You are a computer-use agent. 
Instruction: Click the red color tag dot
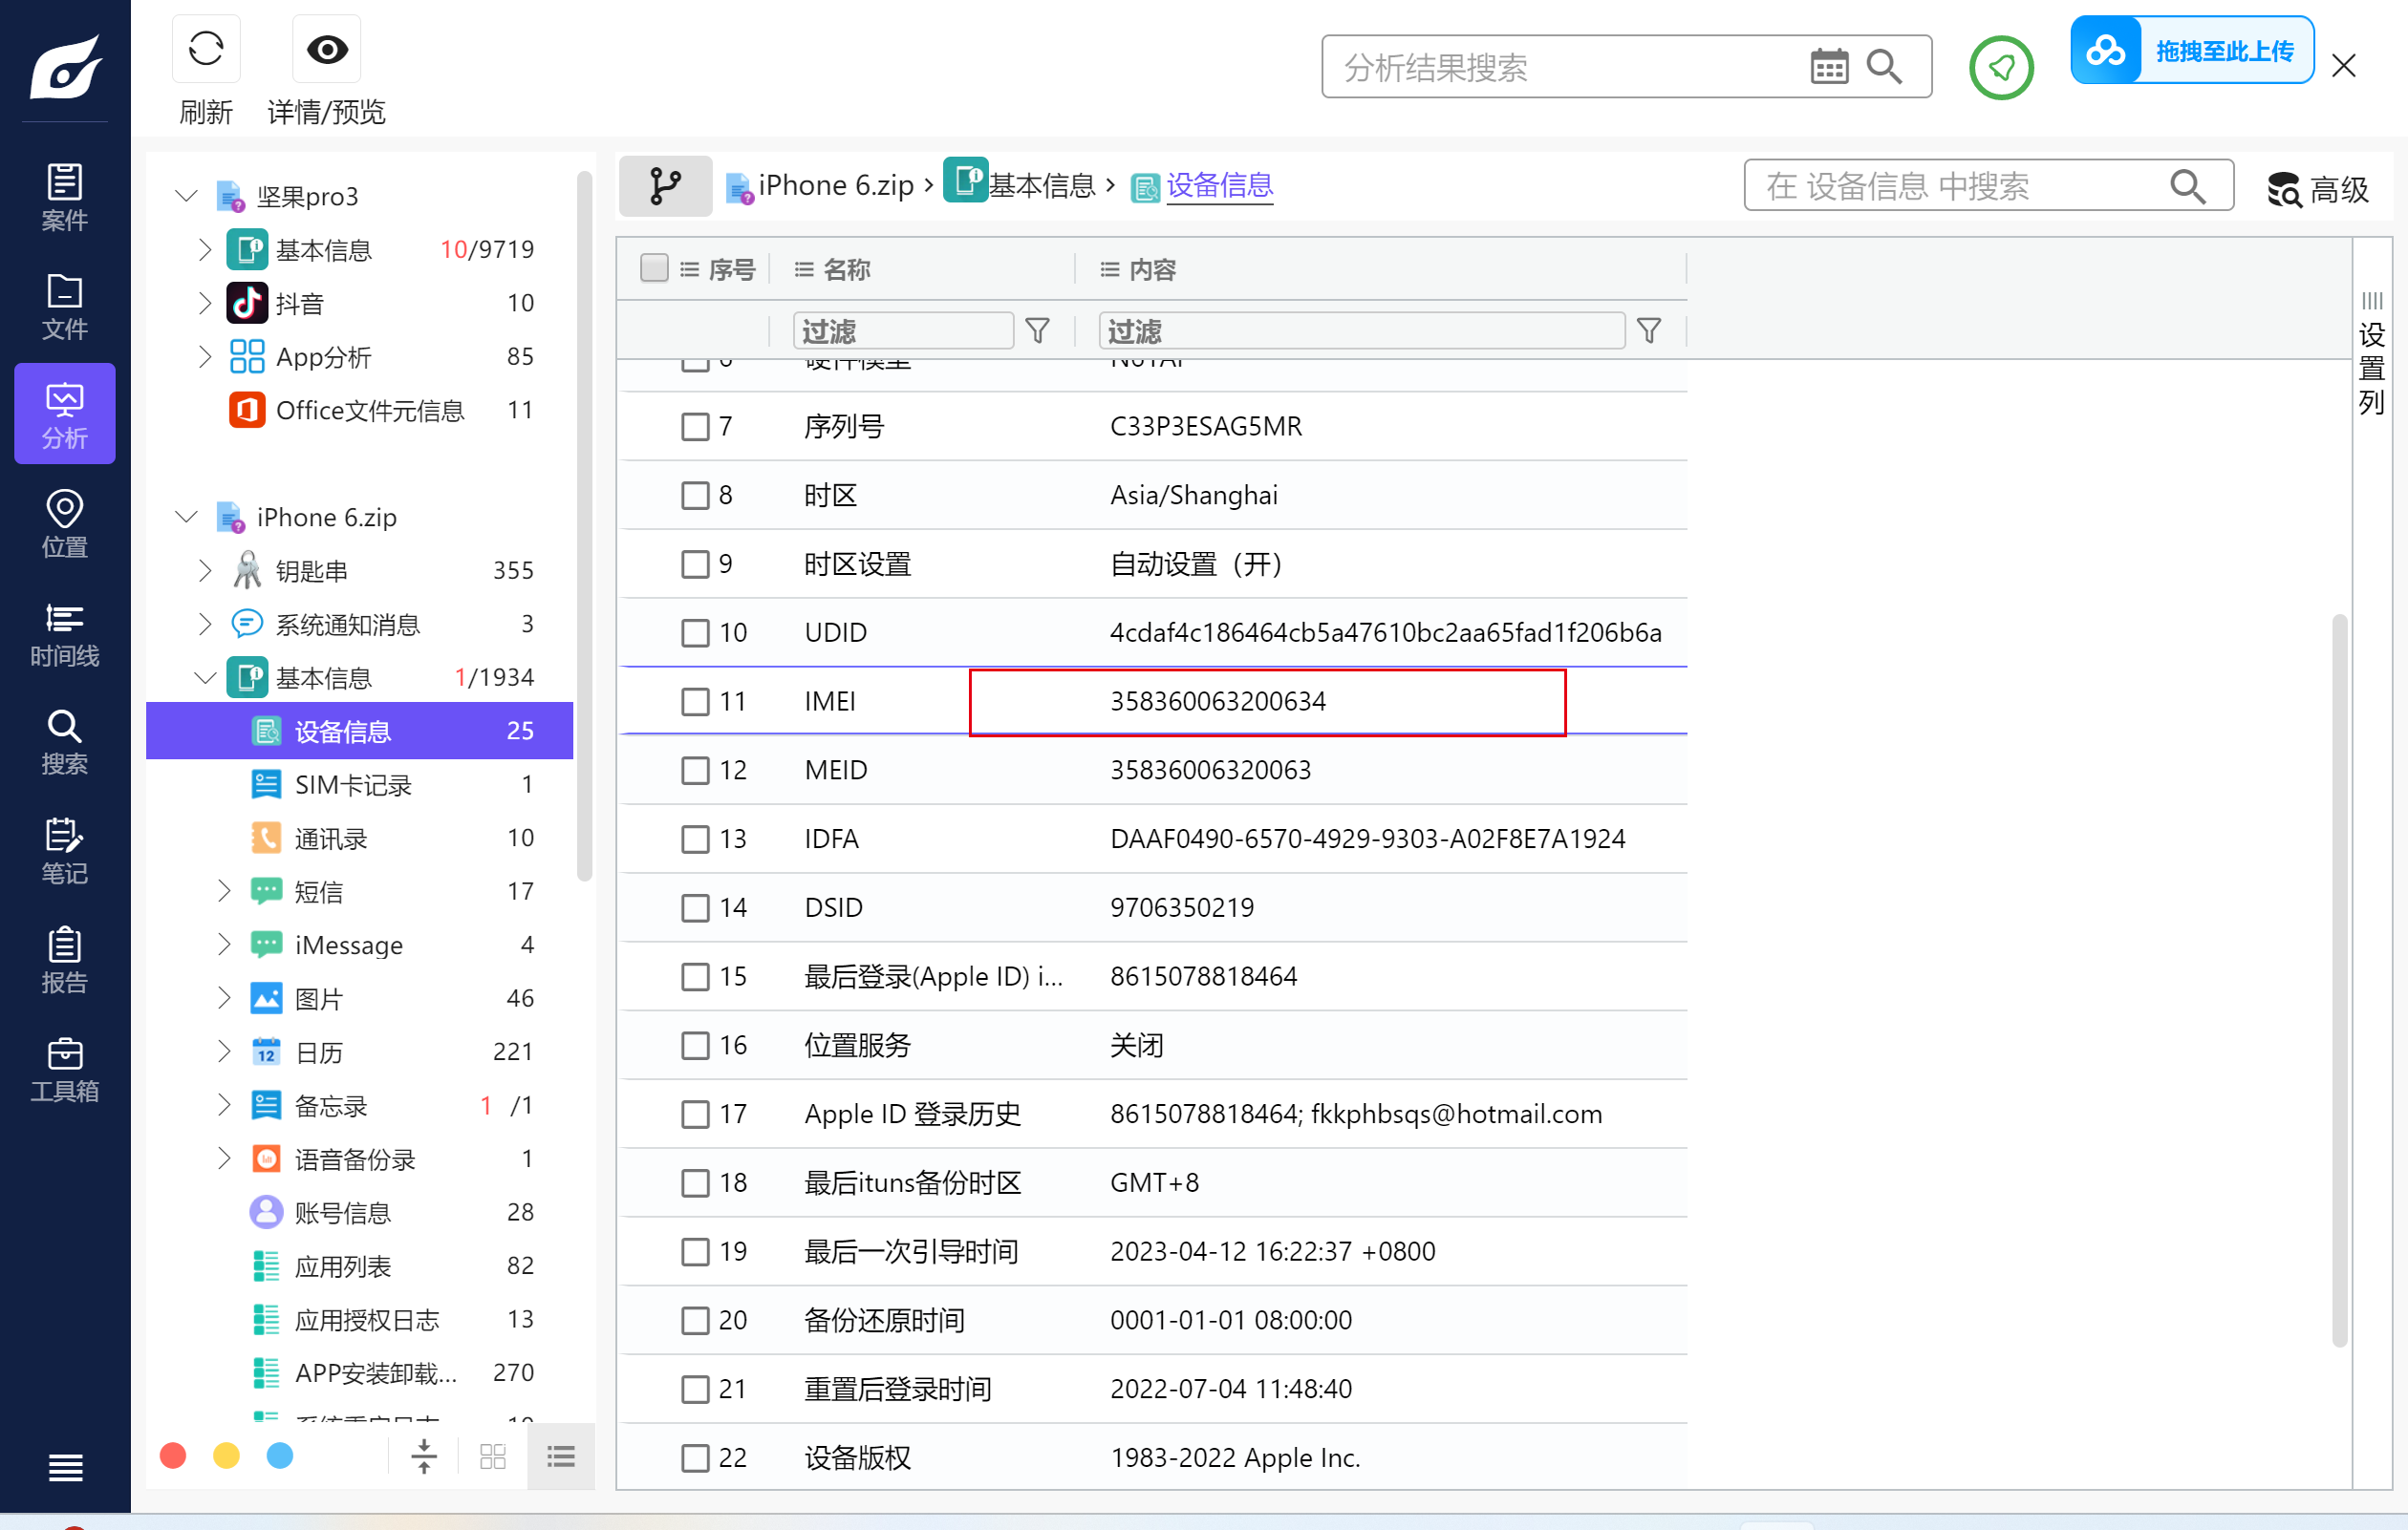[x=173, y=1456]
